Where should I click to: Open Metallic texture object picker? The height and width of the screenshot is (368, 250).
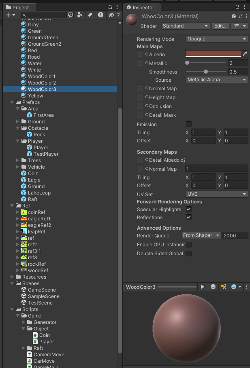coord(147,63)
